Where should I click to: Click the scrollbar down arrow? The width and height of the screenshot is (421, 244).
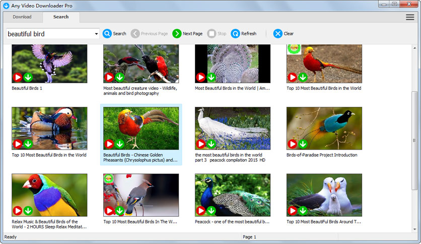pyautogui.click(x=414, y=229)
